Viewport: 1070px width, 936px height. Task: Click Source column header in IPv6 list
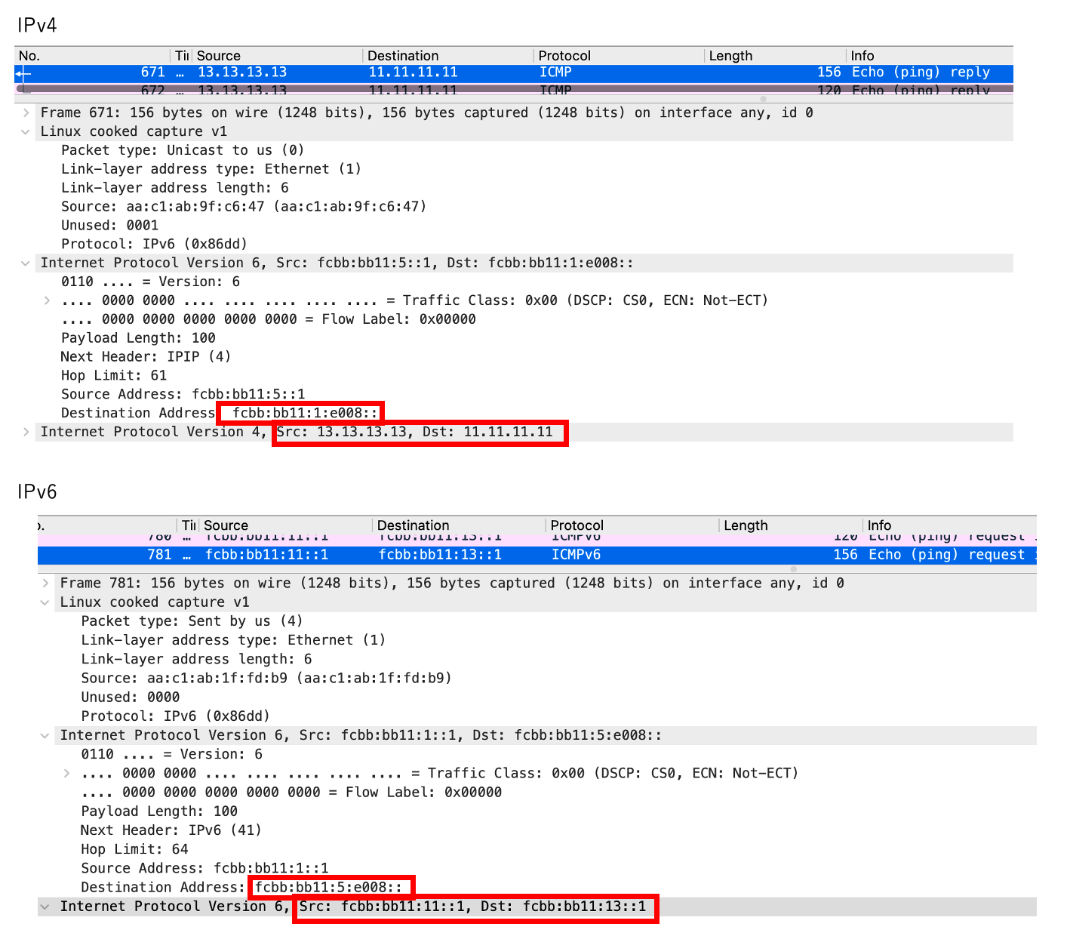286,525
